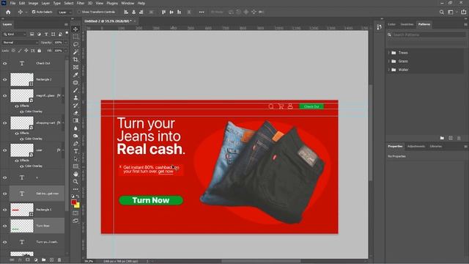This screenshot has height=264, width=469.
Task: Select the Eraser tool
Action: click(75, 113)
